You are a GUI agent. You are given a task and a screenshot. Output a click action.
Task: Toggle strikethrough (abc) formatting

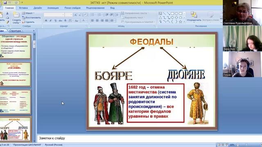click(60, 20)
